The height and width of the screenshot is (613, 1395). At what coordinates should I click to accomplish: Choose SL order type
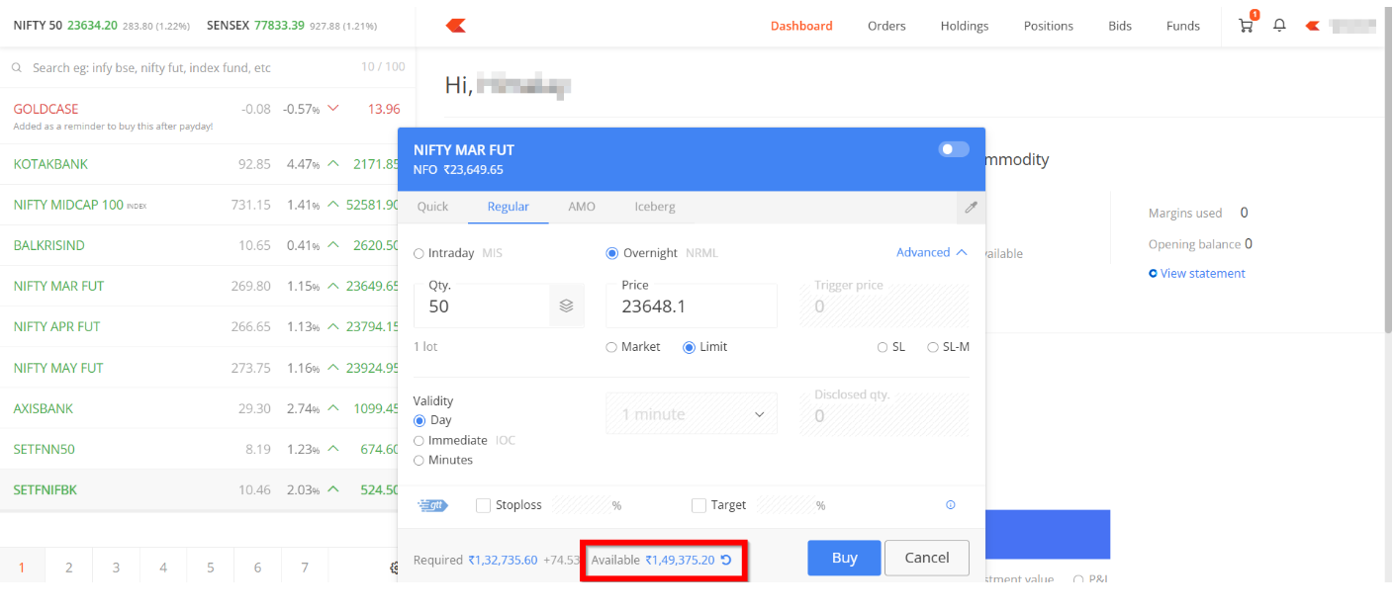point(883,347)
